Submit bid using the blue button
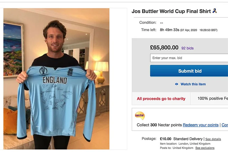The image size is (228, 152). coord(189,71)
